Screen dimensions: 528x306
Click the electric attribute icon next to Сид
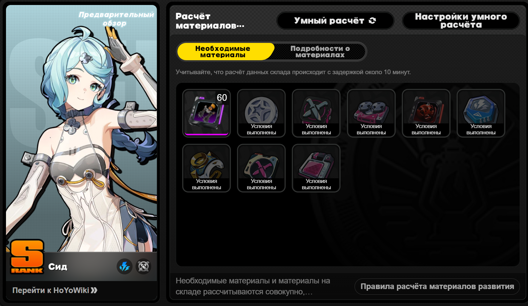(125, 266)
